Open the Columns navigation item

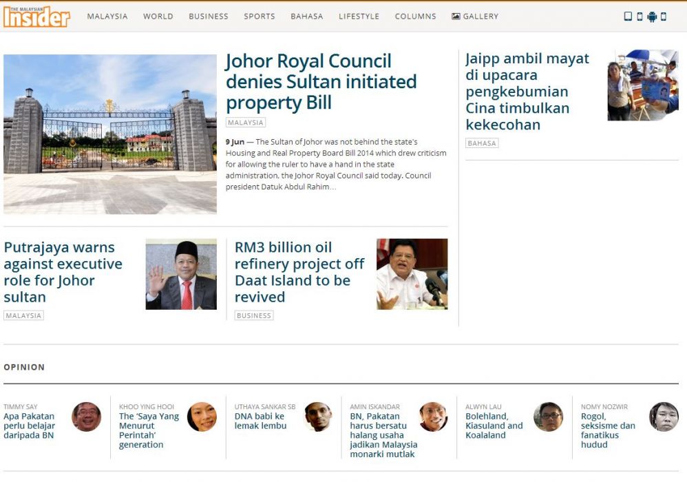click(x=415, y=17)
